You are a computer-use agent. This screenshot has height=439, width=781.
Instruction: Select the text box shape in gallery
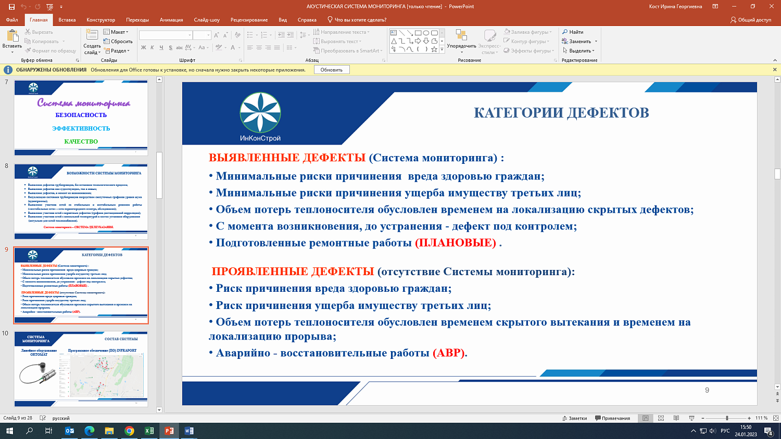point(394,33)
